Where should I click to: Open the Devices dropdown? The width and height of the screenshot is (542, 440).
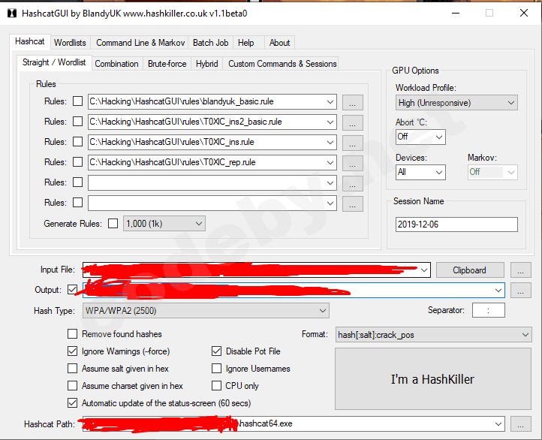[420, 172]
